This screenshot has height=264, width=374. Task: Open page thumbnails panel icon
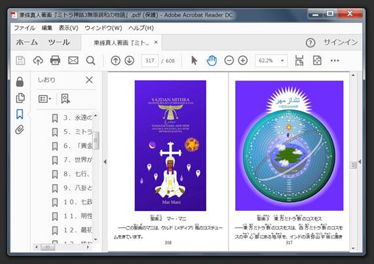20,98
